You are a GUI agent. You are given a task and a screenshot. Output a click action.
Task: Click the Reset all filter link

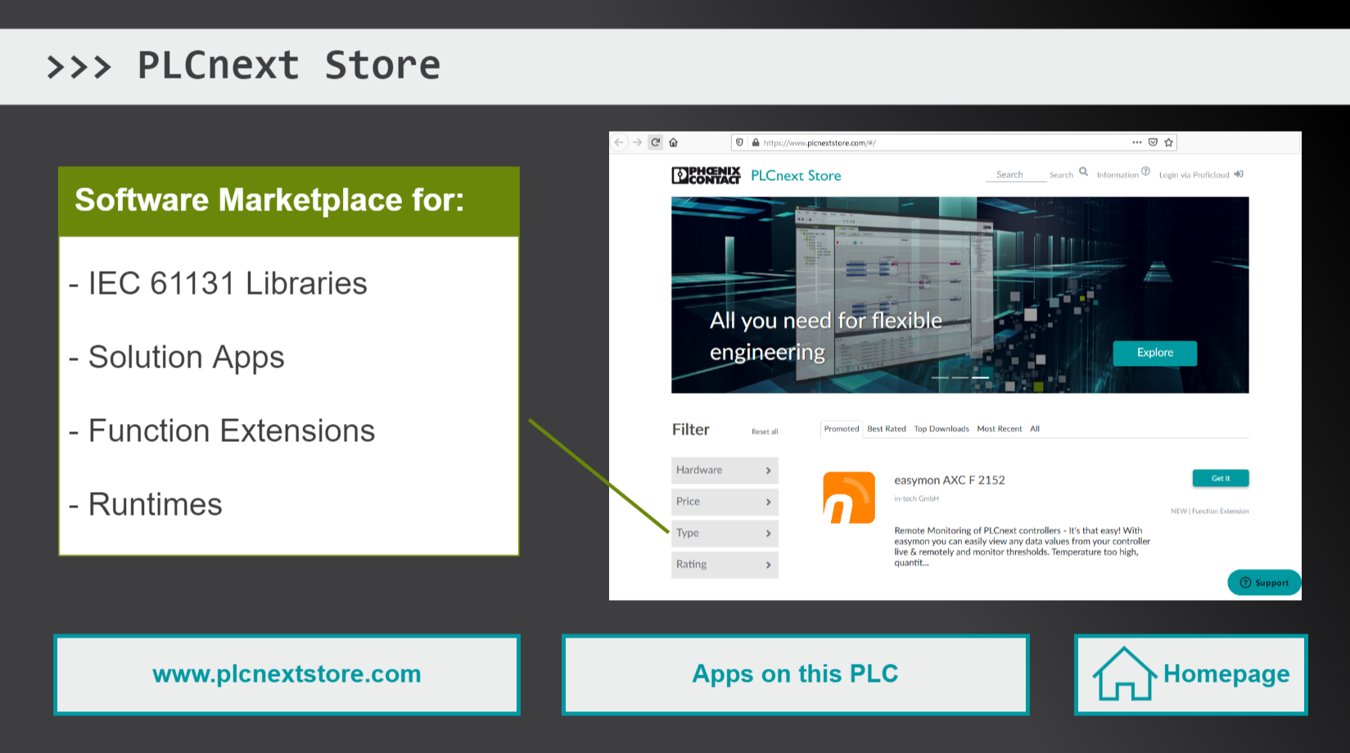[765, 431]
